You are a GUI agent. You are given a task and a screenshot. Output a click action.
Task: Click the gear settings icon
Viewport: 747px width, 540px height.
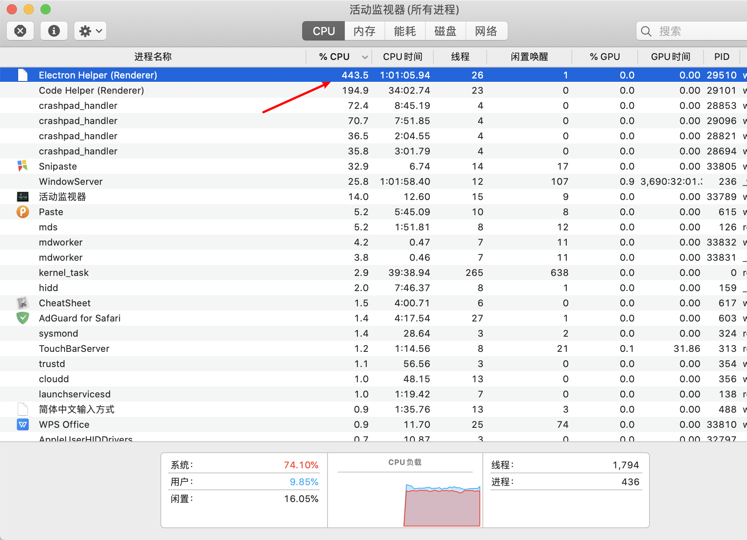point(86,30)
